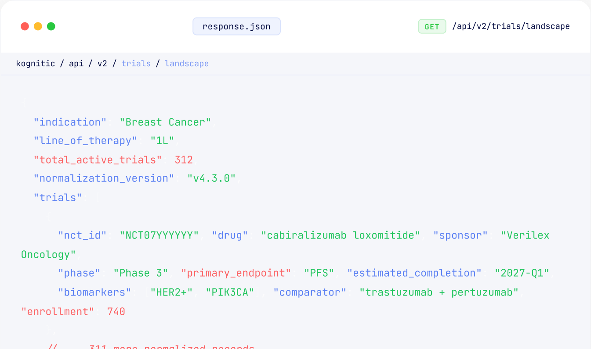Image resolution: width=591 pixels, height=349 pixels.
Task: Click the "primary_endpoint" highlighted key
Action: (x=236, y=273)
